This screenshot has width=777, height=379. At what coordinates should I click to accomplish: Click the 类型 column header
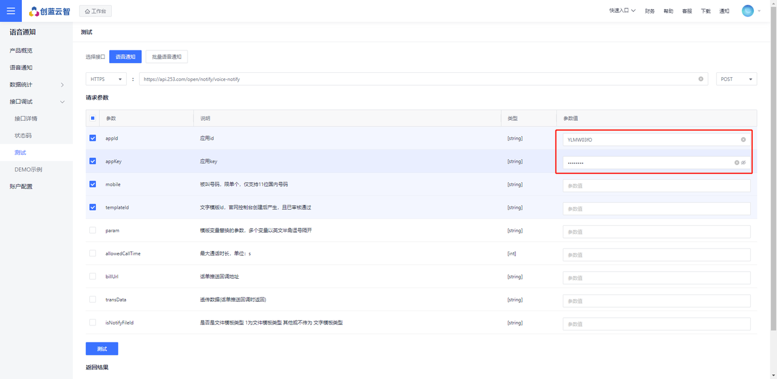[x=512, y=118]
